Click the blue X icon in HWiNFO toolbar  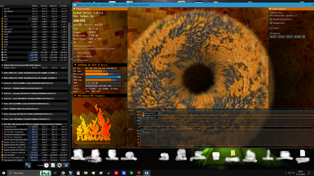(66, 165)
